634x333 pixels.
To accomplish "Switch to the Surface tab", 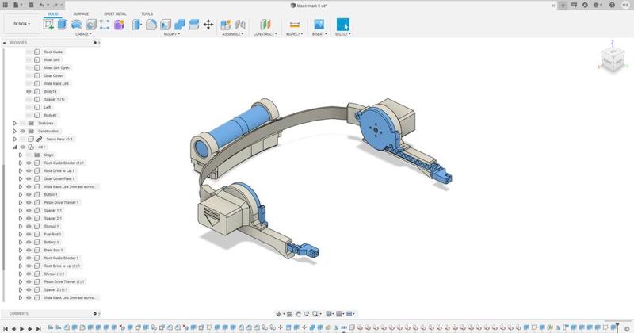I will [x=81, y=14].
